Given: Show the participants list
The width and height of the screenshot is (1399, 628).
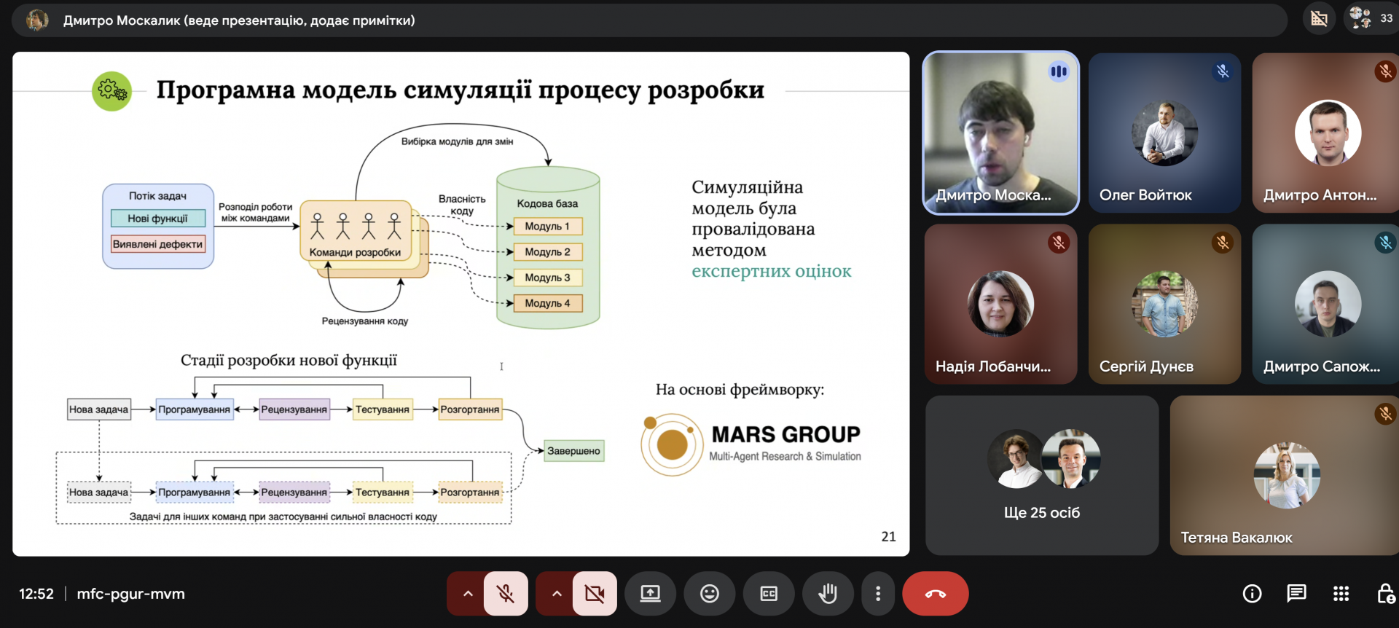Looking at the screenshot, I should point(1371,18).
